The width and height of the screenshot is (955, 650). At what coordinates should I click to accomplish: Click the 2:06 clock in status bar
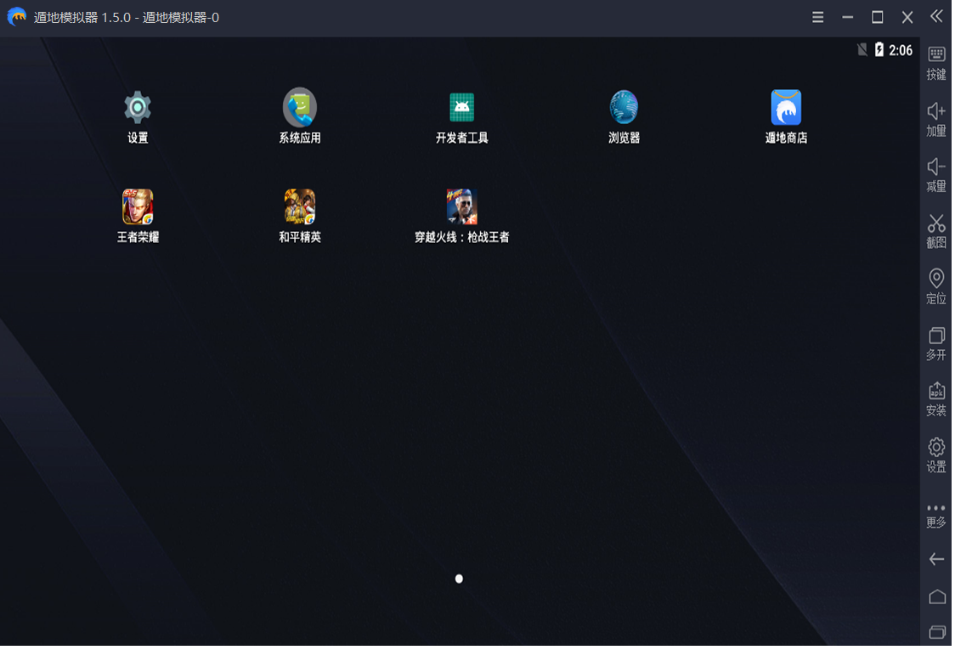[x=900, y=50]
